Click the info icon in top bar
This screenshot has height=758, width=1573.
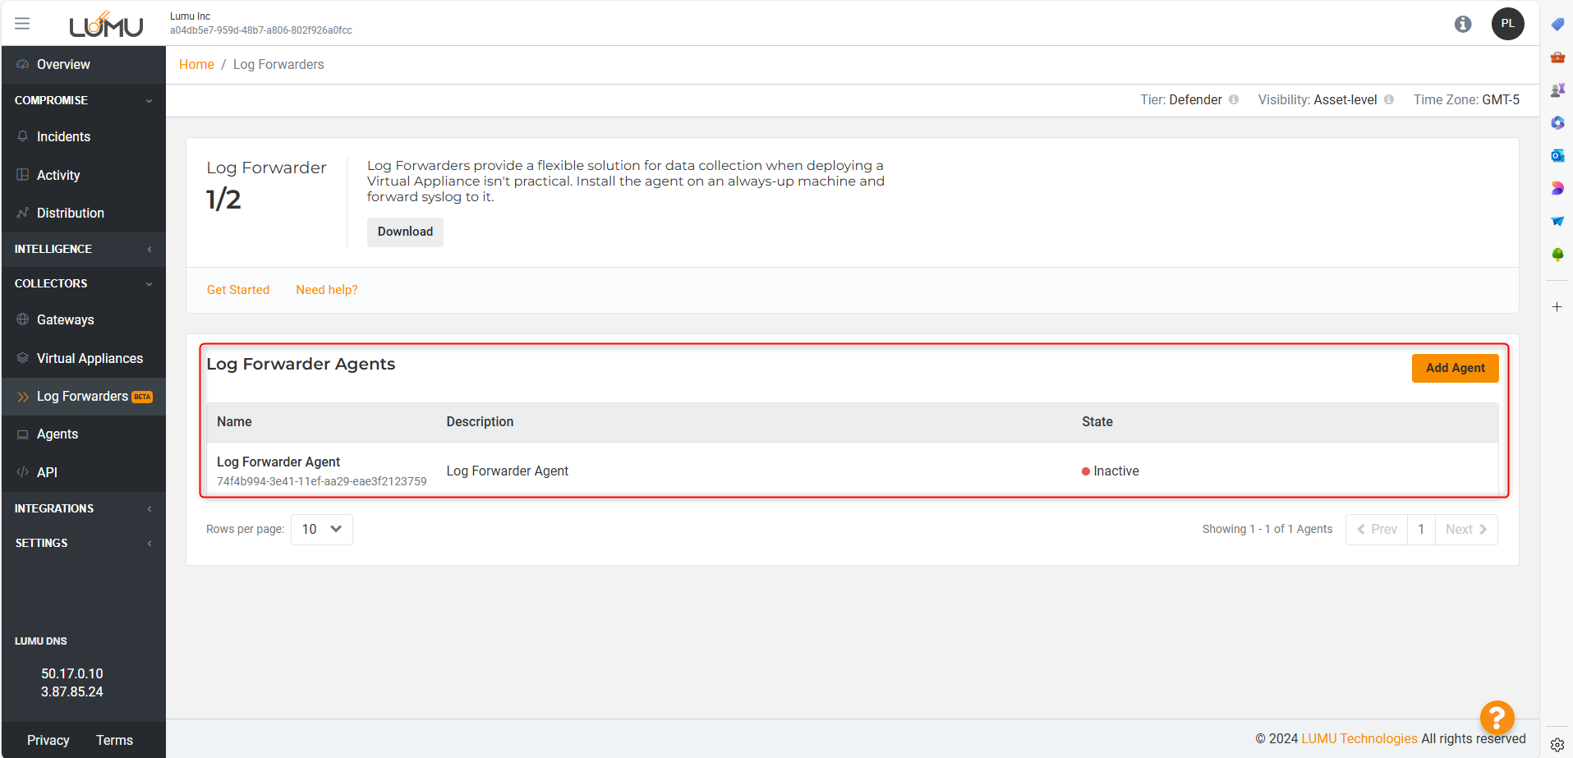1462,24
